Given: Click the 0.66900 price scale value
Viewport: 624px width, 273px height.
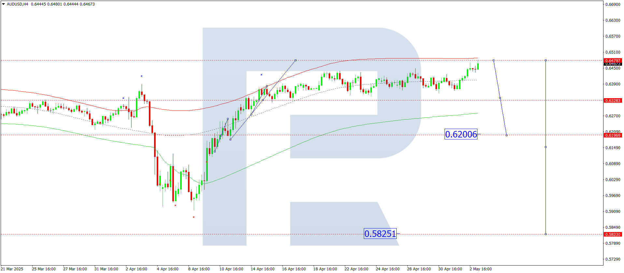Looking at the screenshot, I should (613, 5).
